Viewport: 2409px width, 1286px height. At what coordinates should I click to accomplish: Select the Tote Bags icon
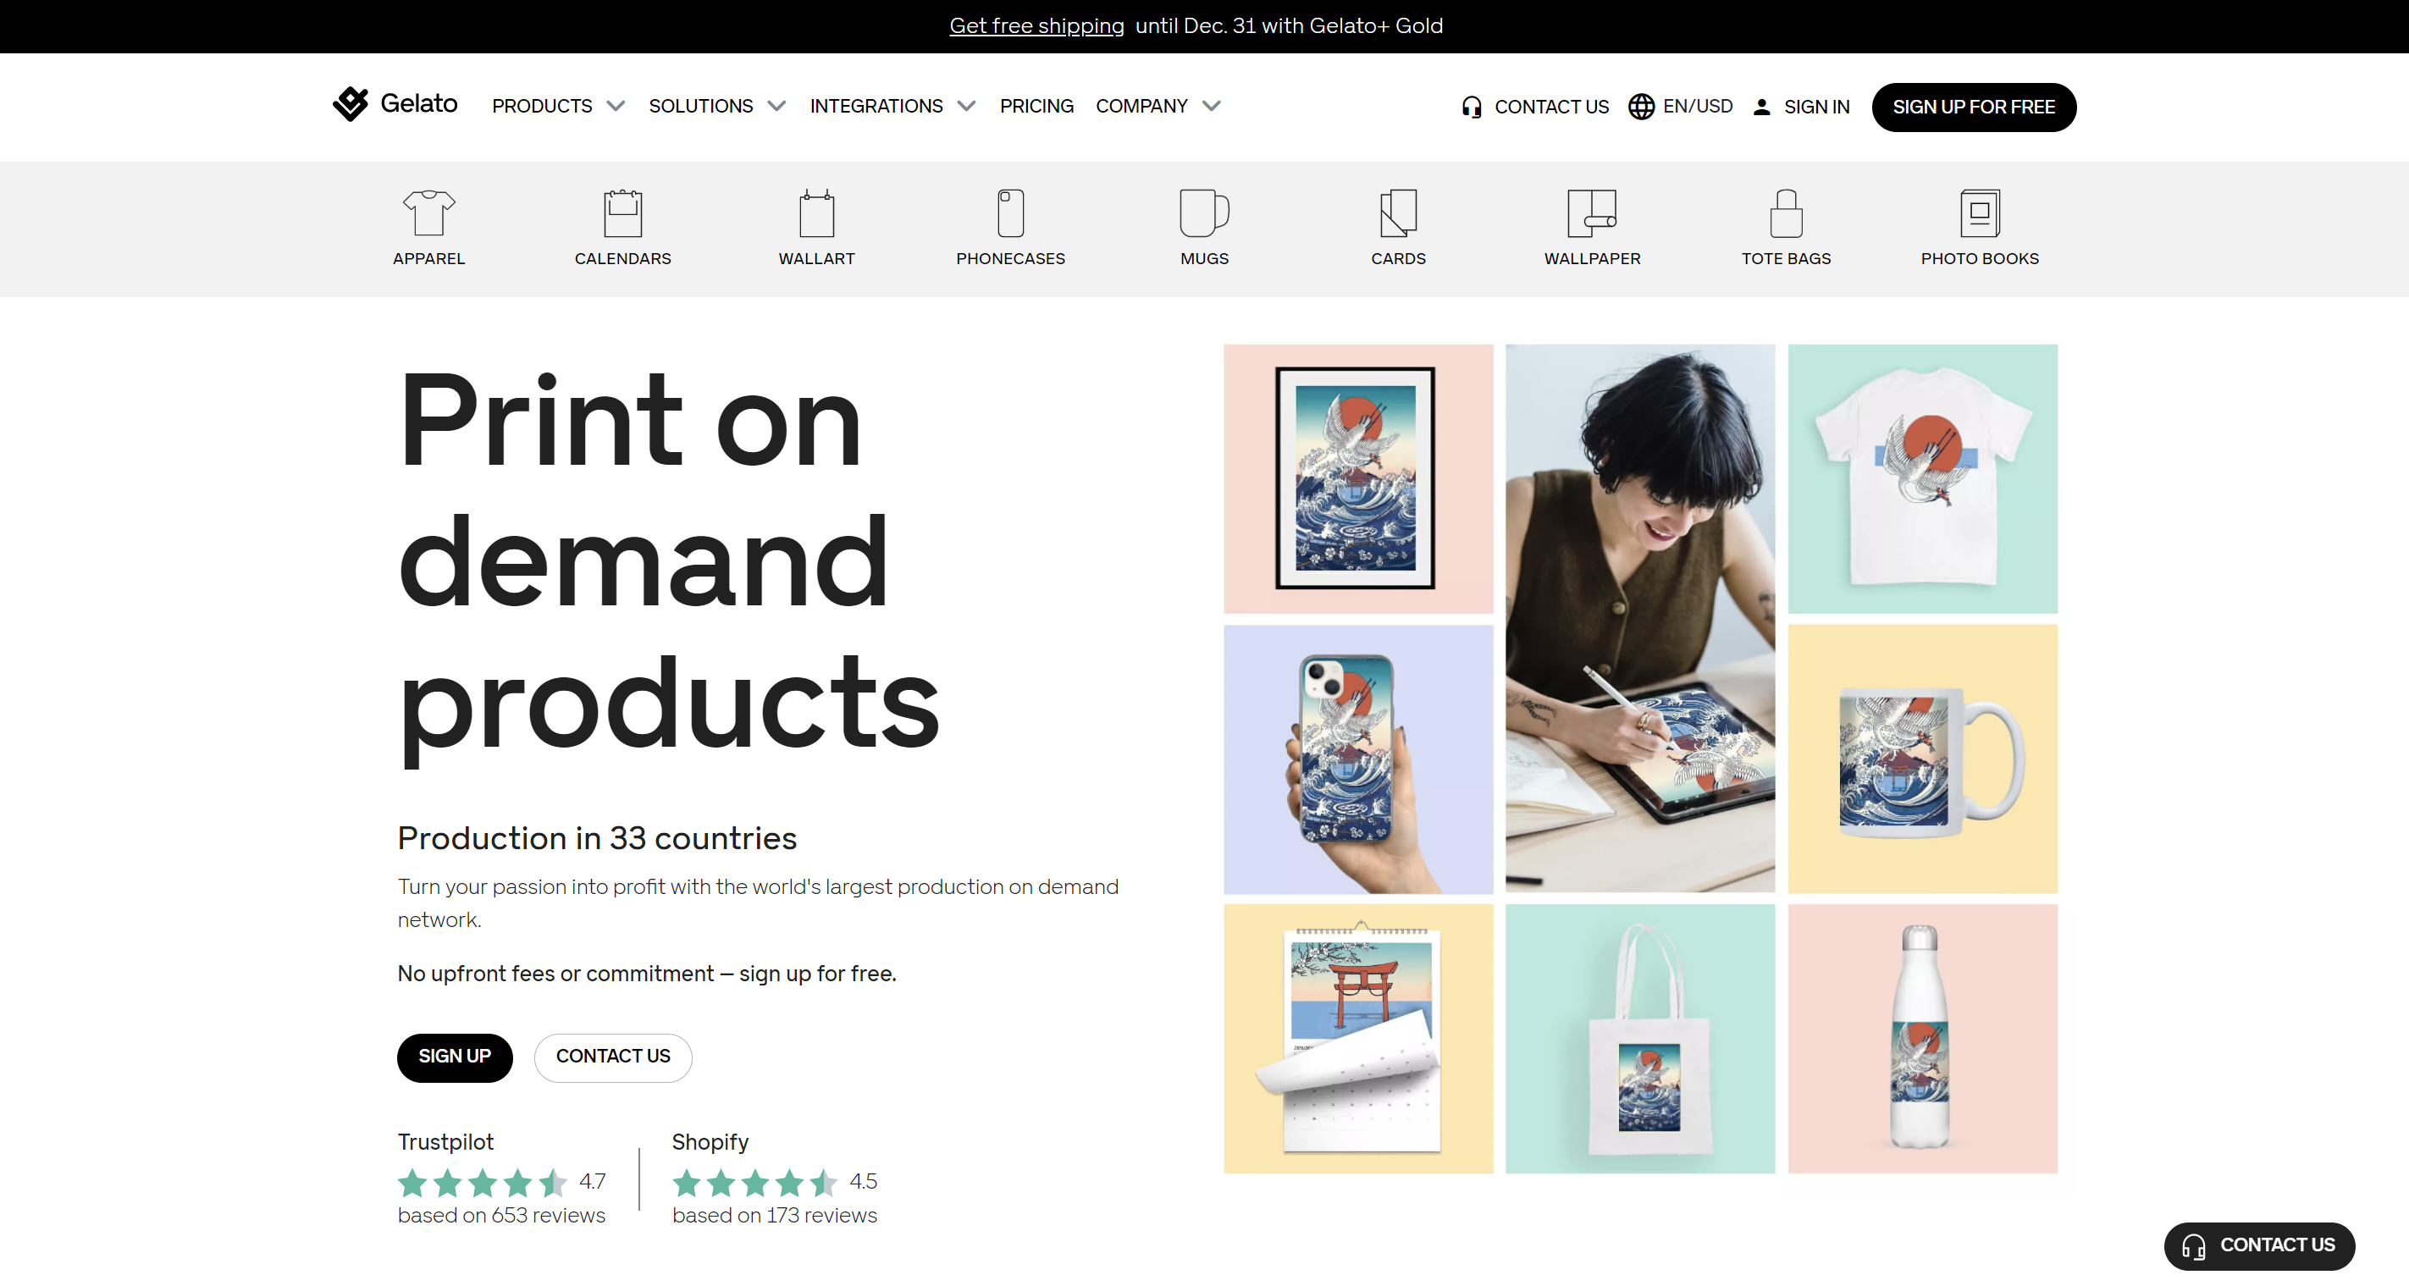point(1786,212)
